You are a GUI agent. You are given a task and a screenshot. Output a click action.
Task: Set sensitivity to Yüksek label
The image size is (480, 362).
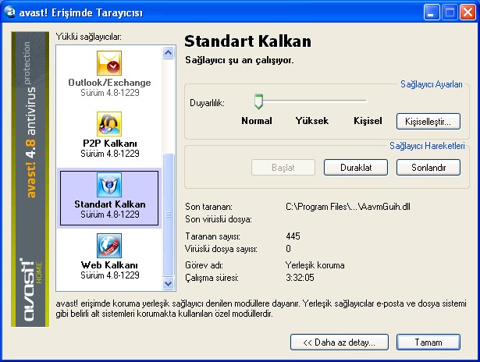pos(311,121)
